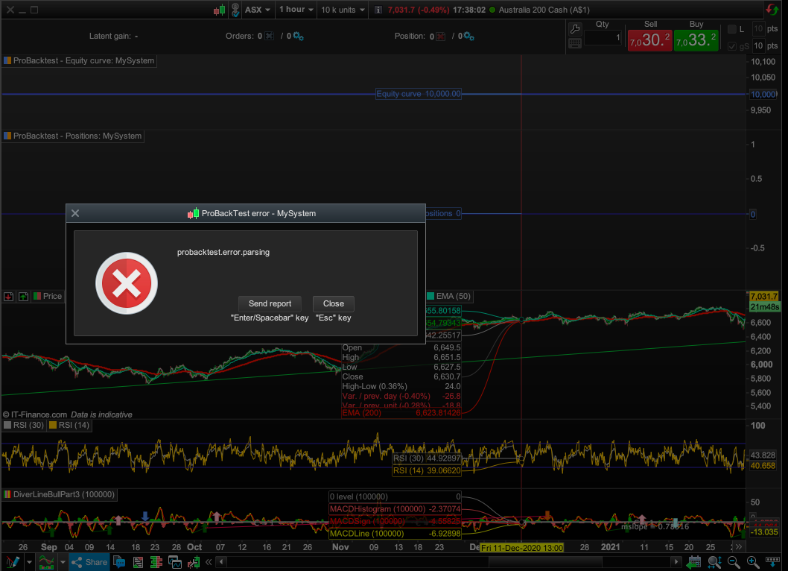Screen dimensions: 788x571
Task: Click the 'Australia 200 Cash (A$1)' title
Action: click(x=544, y=10)
